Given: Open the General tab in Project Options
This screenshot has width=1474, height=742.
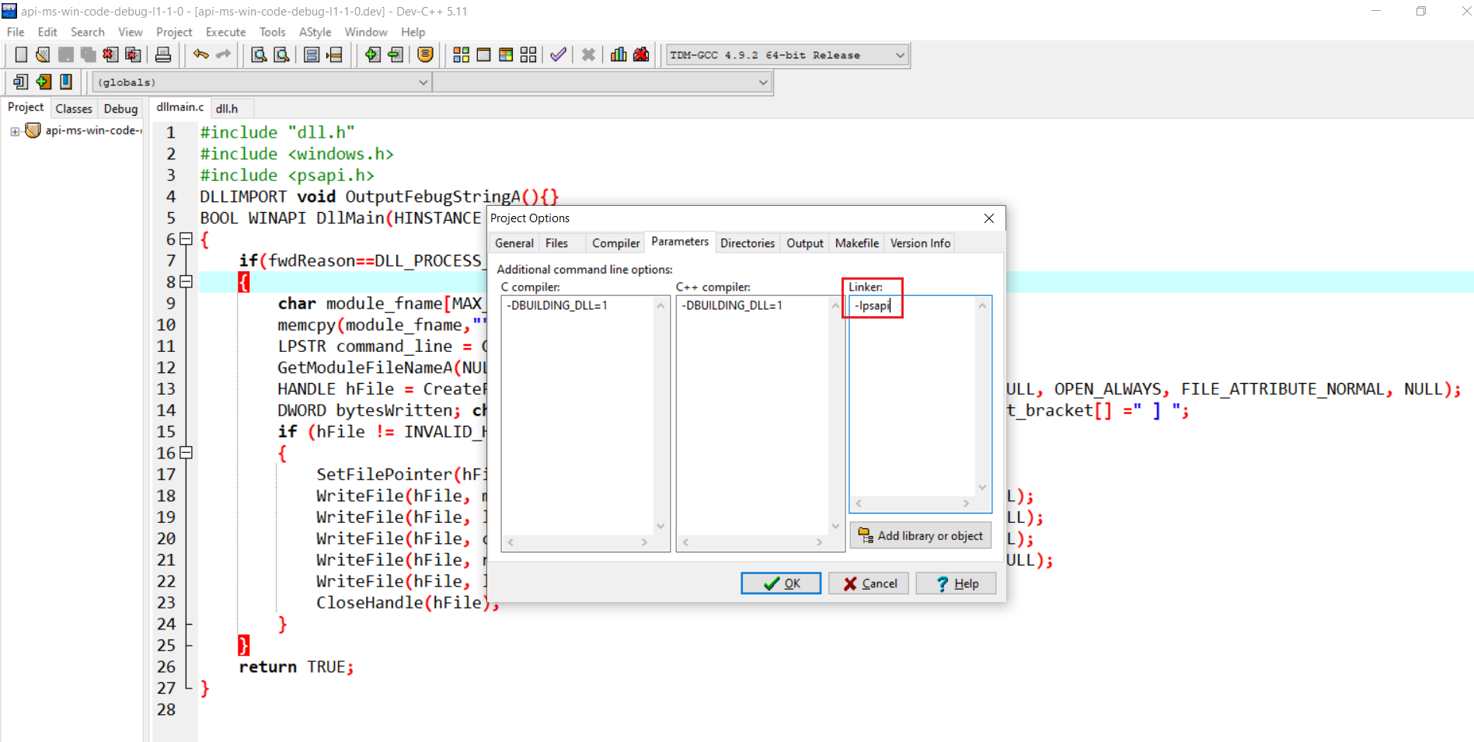Looking at the screenshot, I should coord(514,243).
